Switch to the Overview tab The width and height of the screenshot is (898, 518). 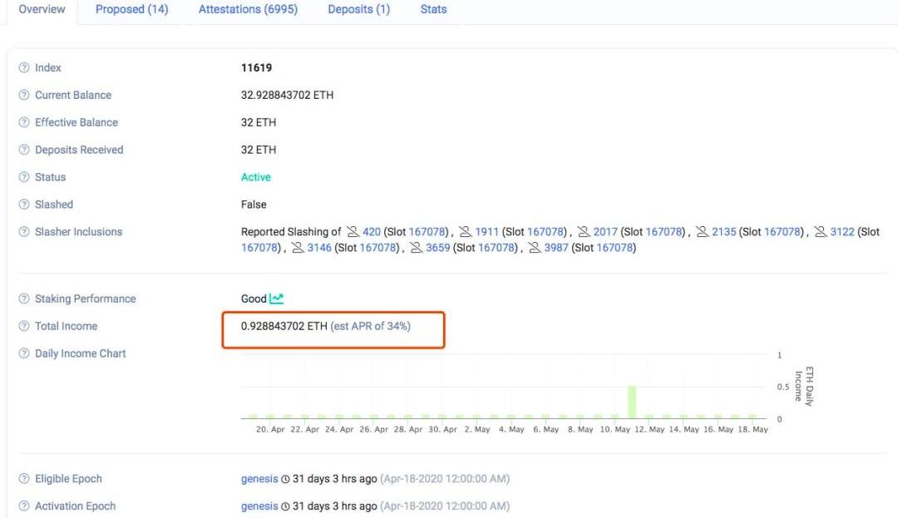42,10
